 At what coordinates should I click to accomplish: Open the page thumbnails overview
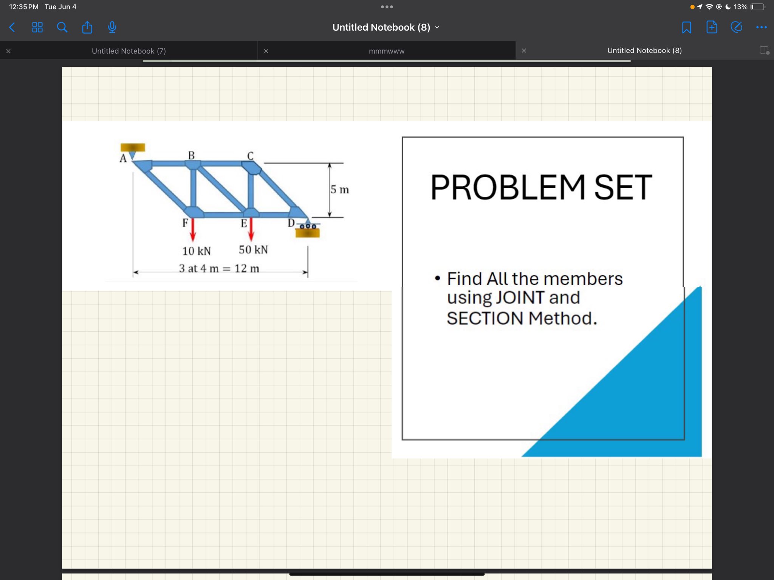coord(37,27)
